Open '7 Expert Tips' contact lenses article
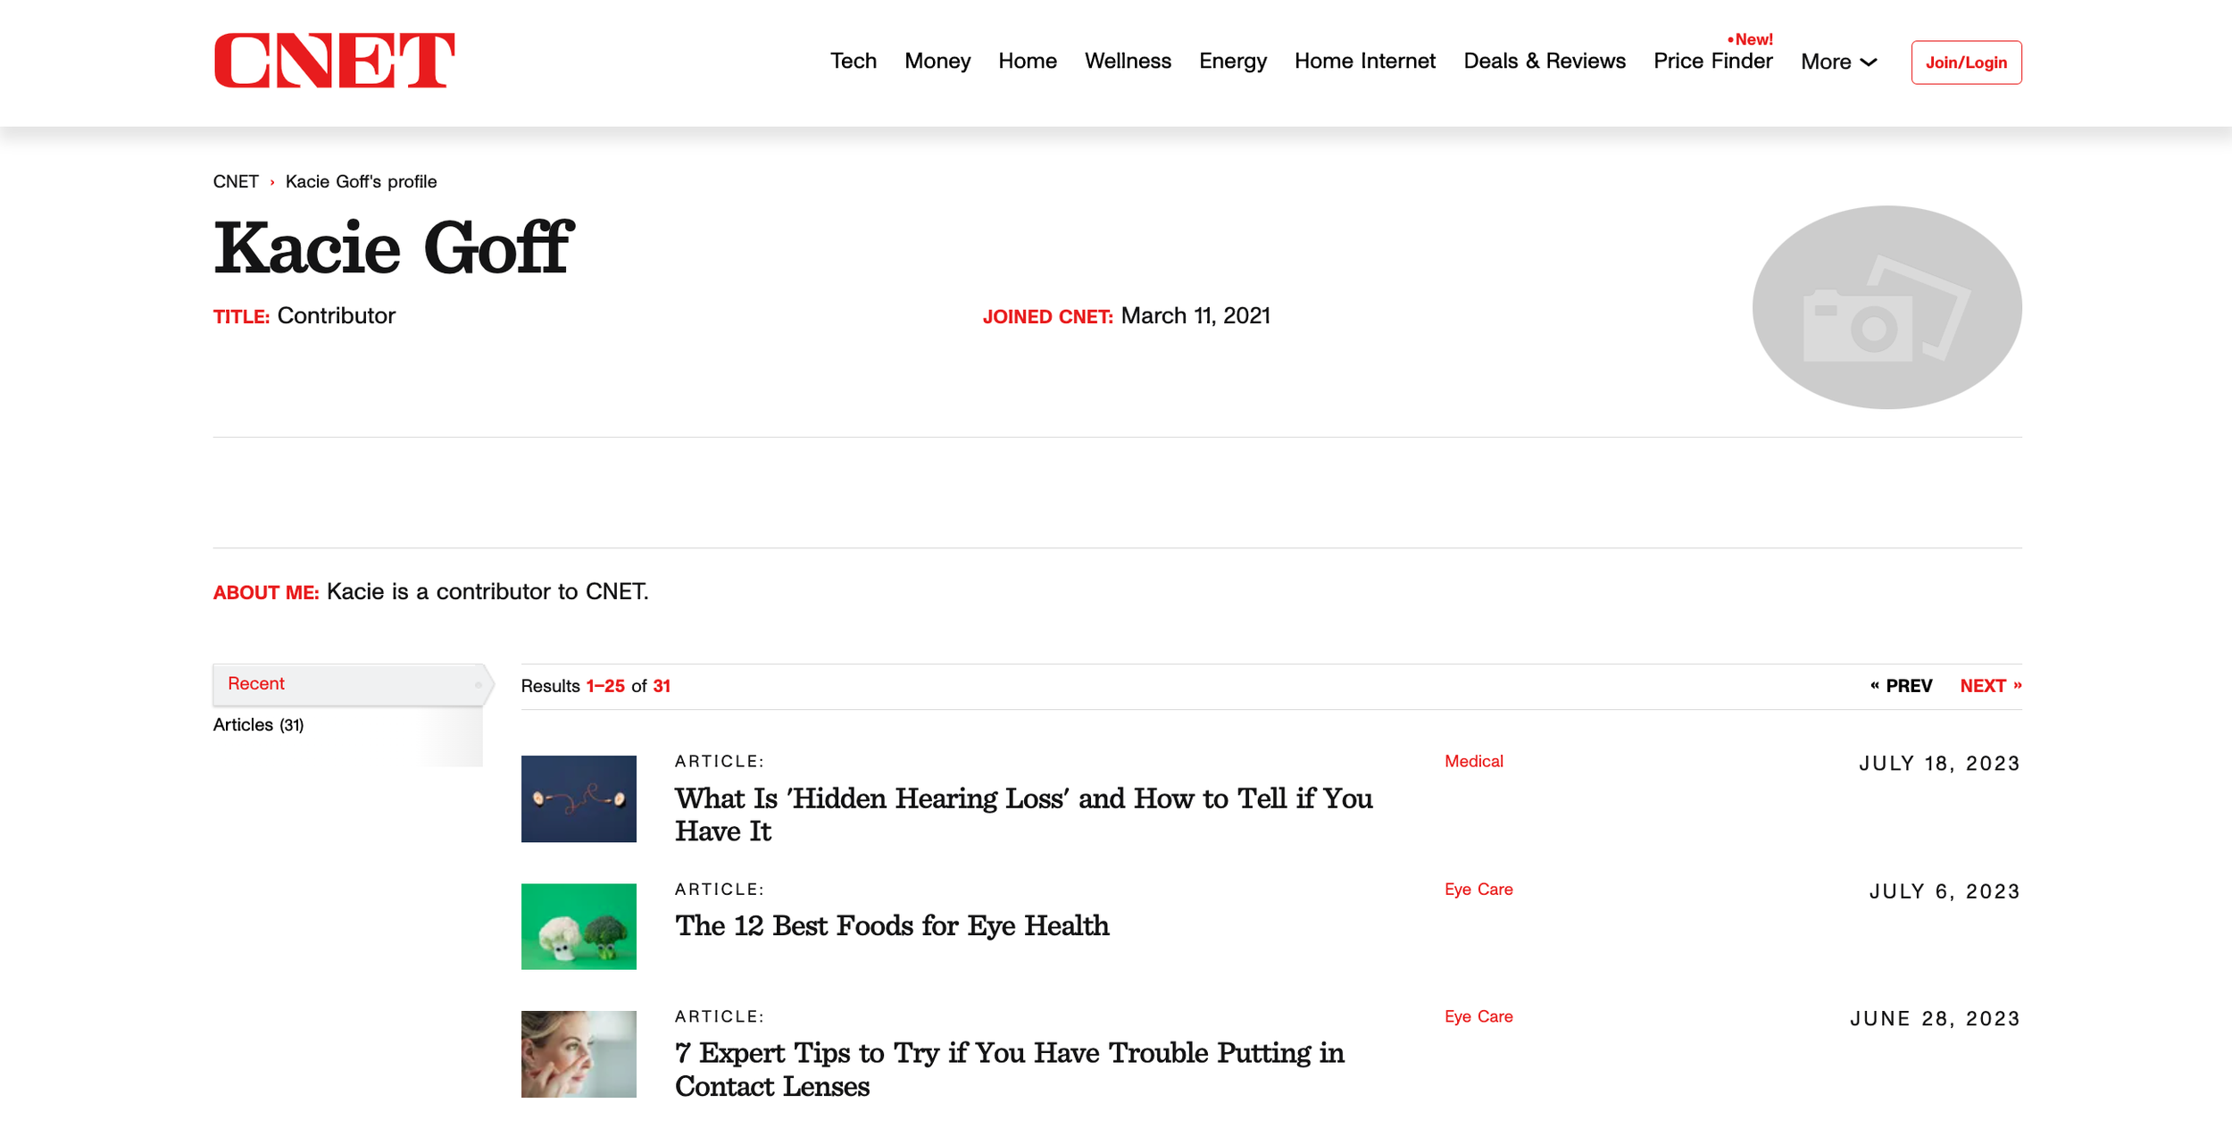Viewport: 2232px width, 1128px height. point(1009,1069)
